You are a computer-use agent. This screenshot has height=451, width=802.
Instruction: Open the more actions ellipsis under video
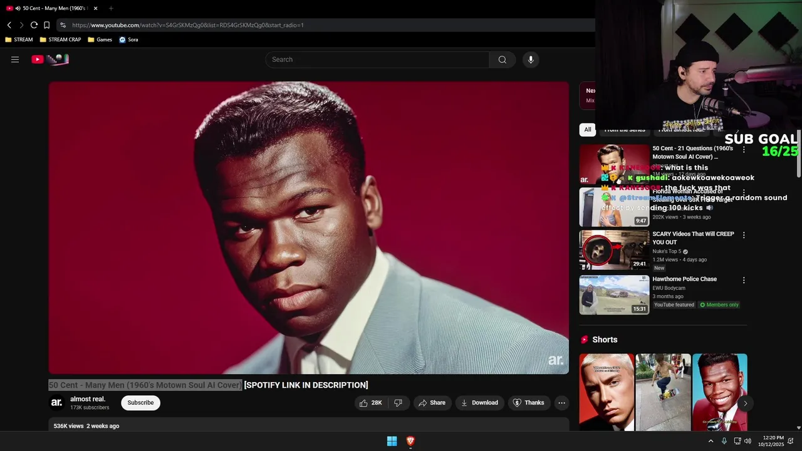pyautogui.click(x=562, y=403)
